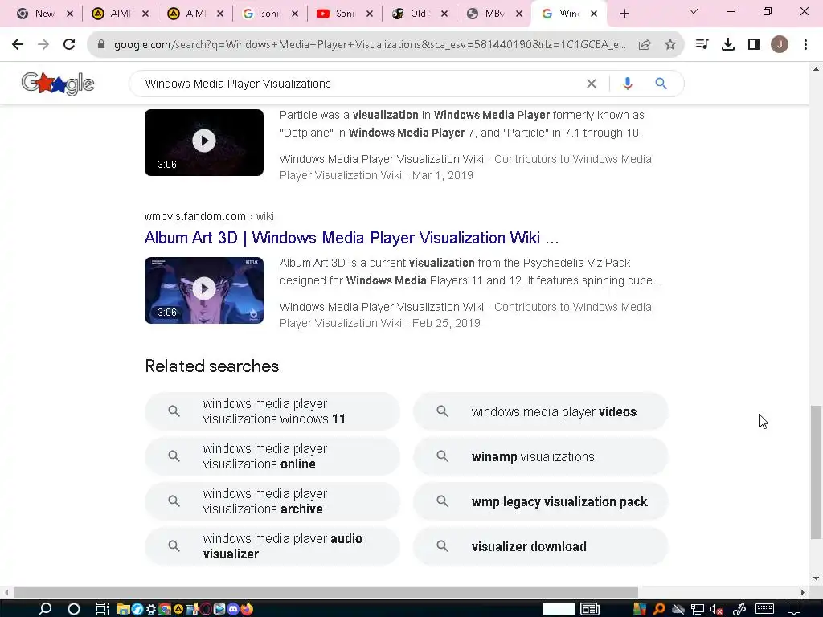Click the muted volume tray icon
Viewport: 823px width, 617px height.
pyautogui.click(x=716, y=609)
